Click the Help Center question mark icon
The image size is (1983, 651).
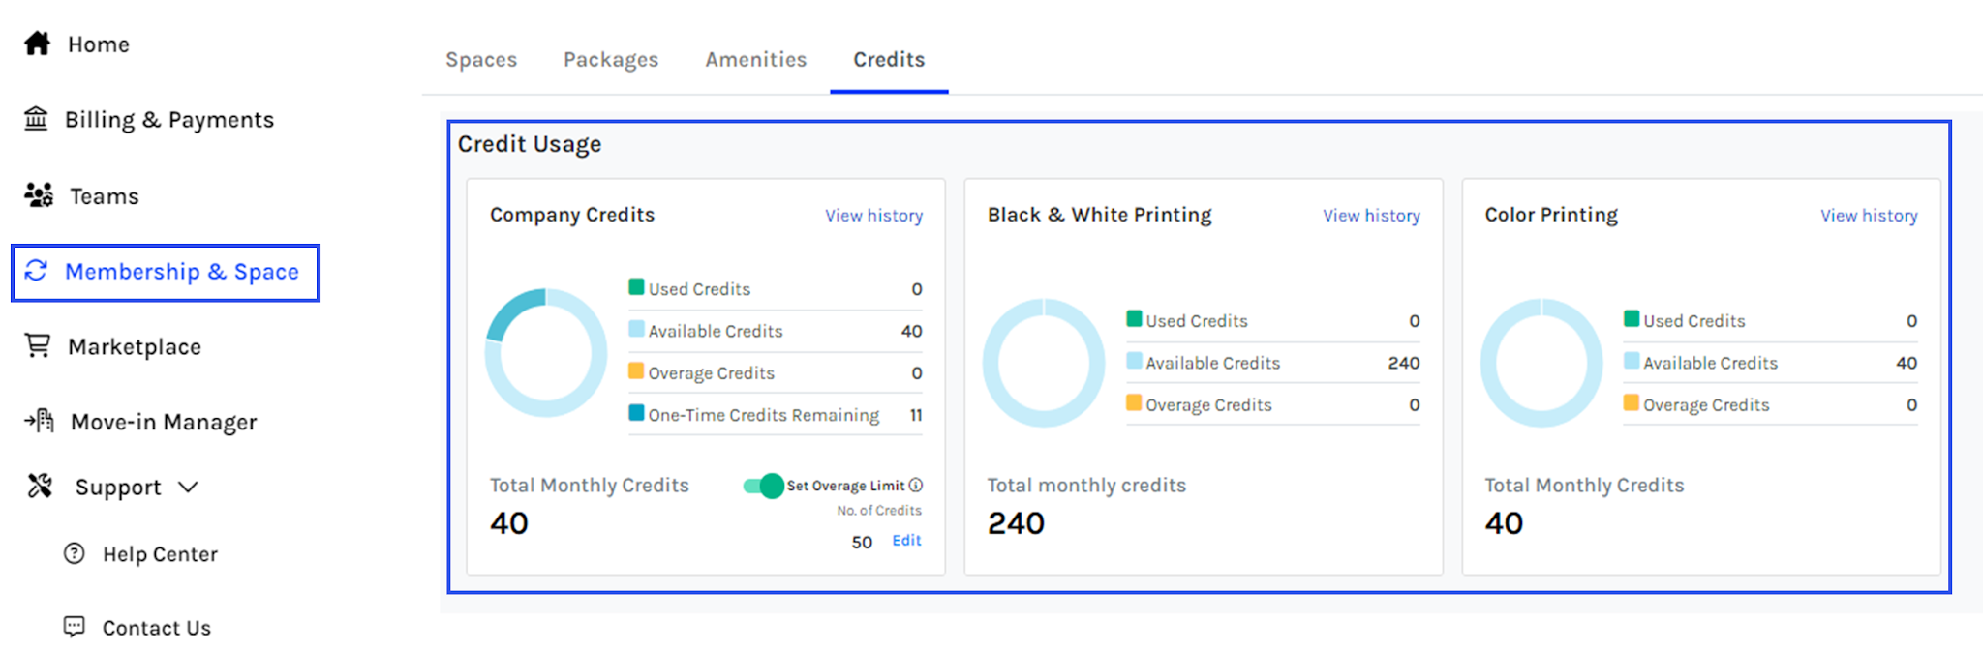(x=75, y=553)
